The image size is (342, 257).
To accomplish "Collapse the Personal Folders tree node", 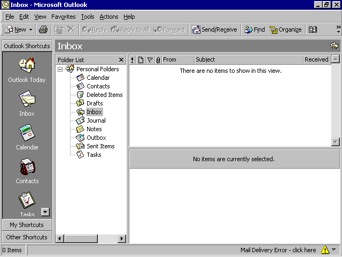I will 60,69.
